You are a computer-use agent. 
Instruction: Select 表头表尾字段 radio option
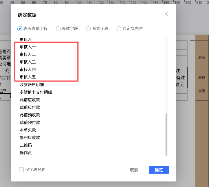tap(20, 29)
